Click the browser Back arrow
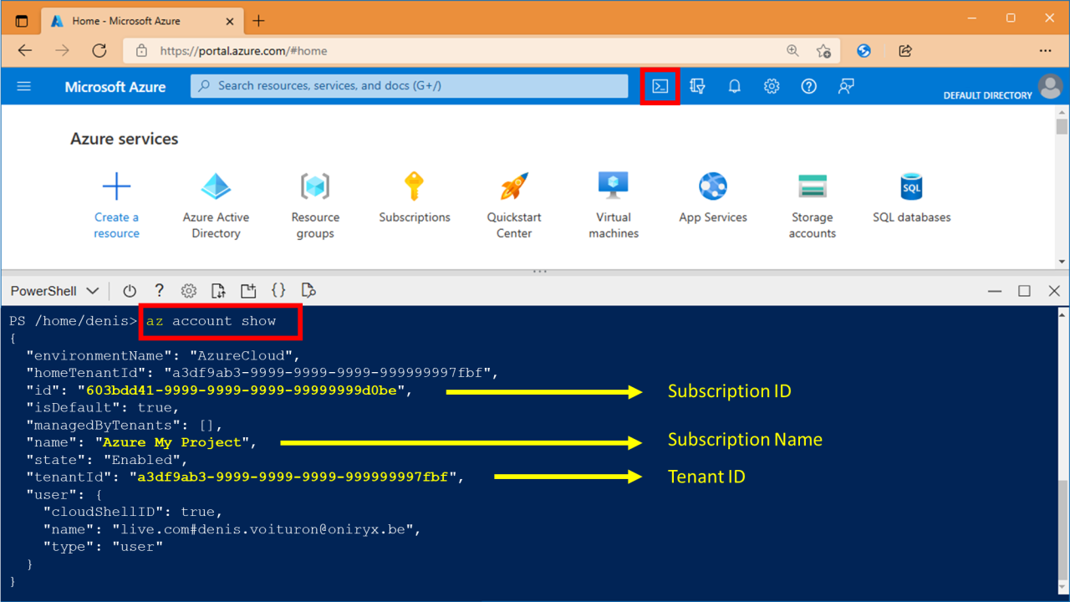Screen dimensions: 1070x602 point(25,51)
